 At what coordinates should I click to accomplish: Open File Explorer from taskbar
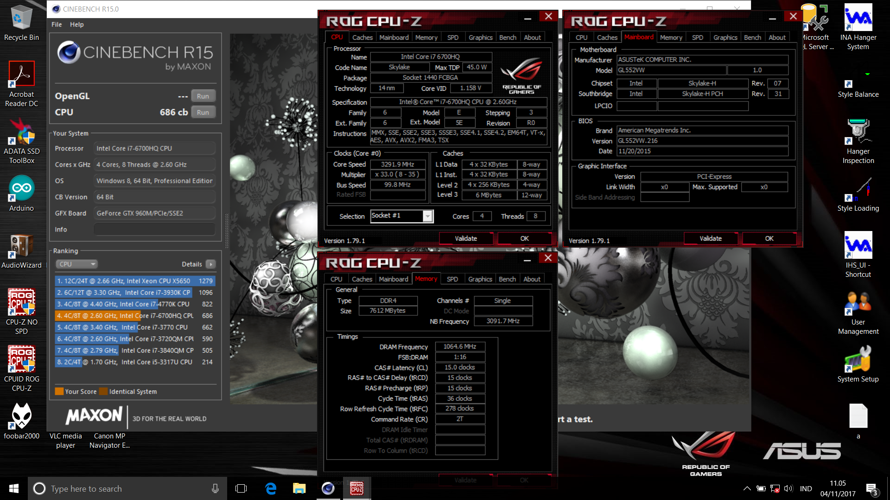click(x=299, y=488)
